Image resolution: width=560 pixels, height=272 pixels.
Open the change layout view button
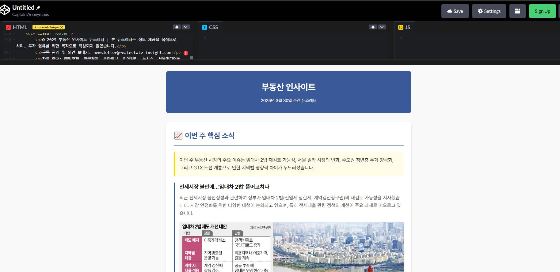point(517,11)
